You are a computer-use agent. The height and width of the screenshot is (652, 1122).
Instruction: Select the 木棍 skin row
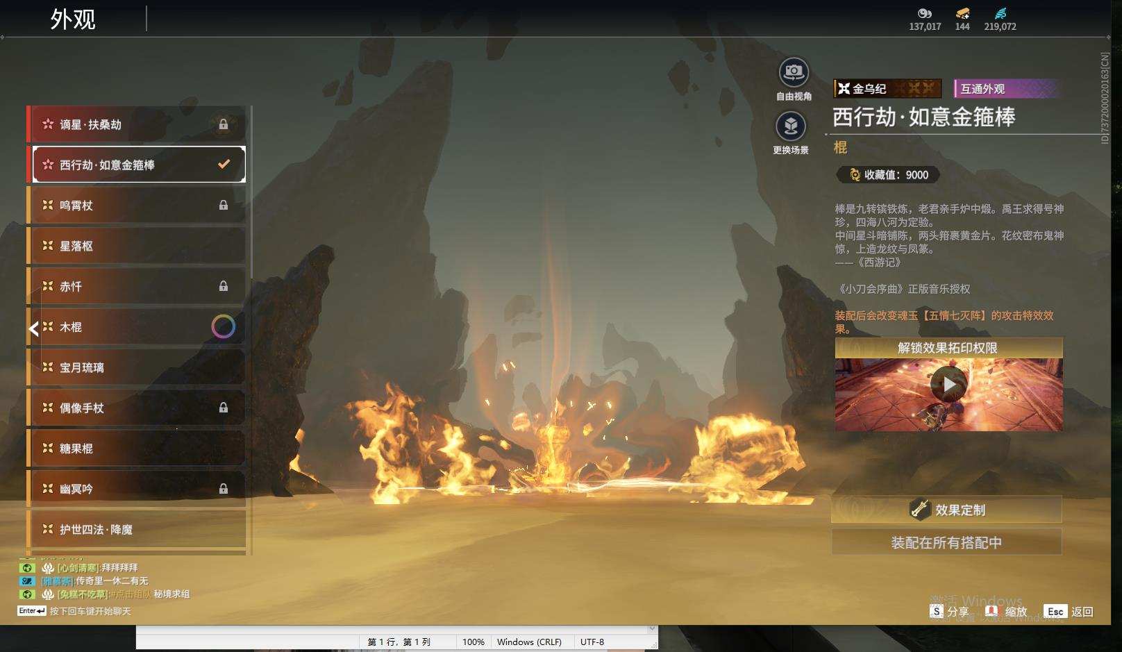136,326
